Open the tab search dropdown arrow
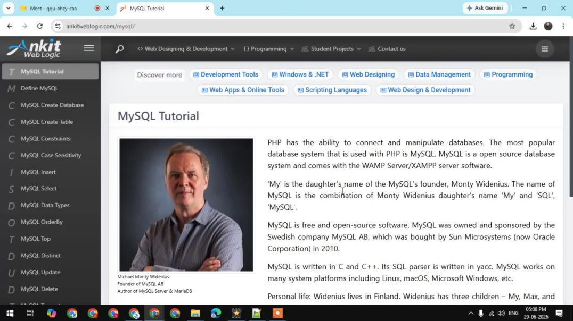Viewport: 573px width, 321px height. (x=8, y=8)
